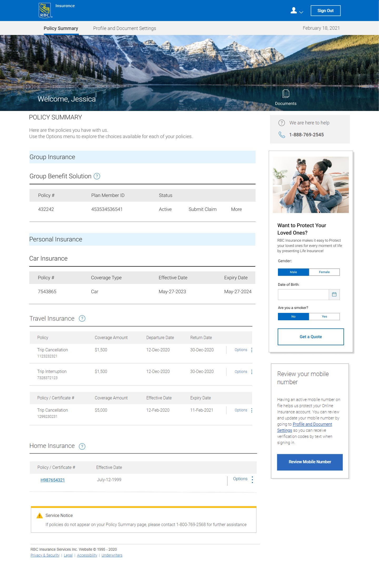
Task: Click Plan Member ID 453534536541
Action: 107,209
